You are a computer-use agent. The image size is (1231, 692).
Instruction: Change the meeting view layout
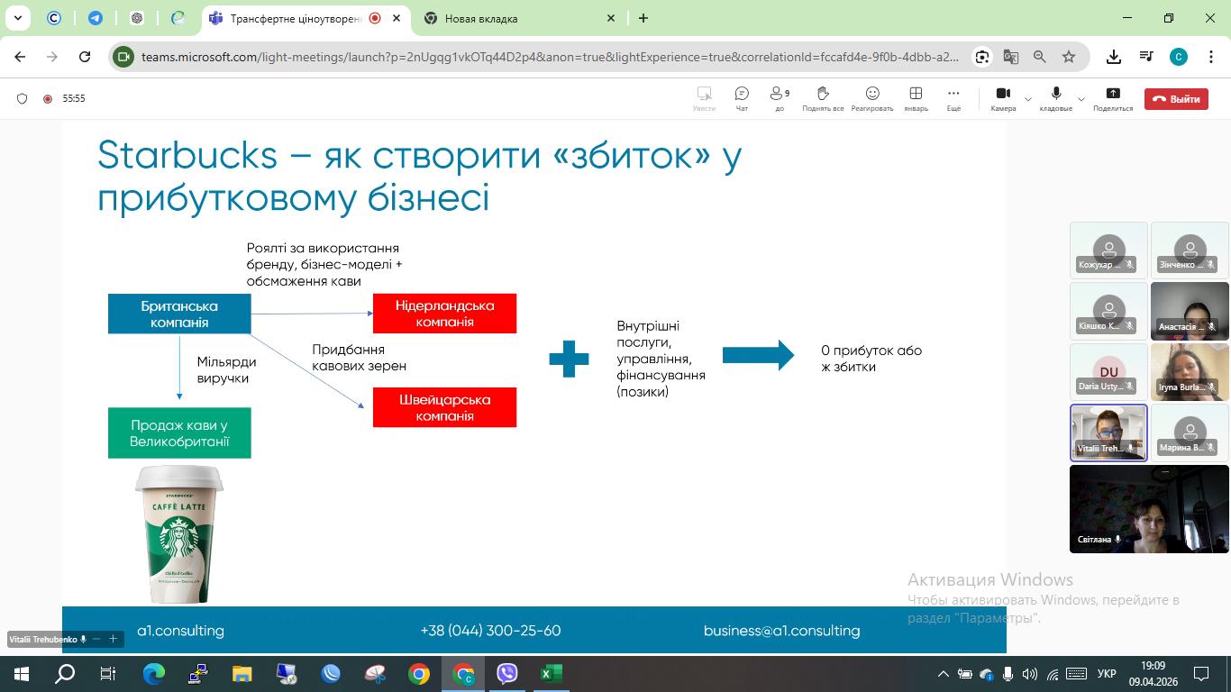[916, 97]
